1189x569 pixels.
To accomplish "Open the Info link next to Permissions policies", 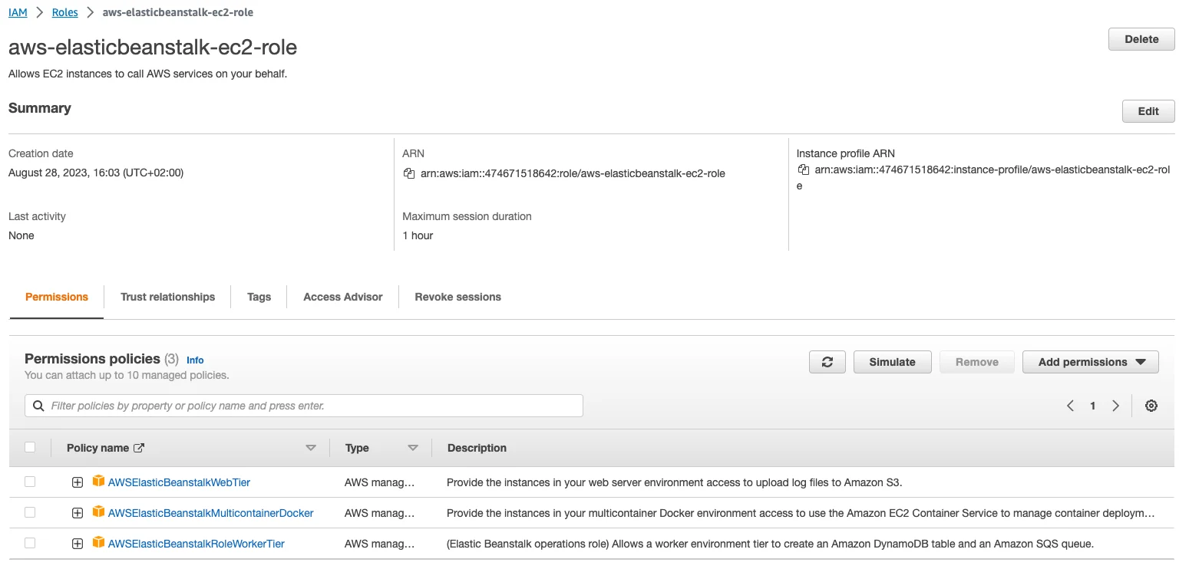I will [195, 360].
